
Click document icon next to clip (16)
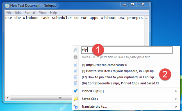(x=76, y=83)
